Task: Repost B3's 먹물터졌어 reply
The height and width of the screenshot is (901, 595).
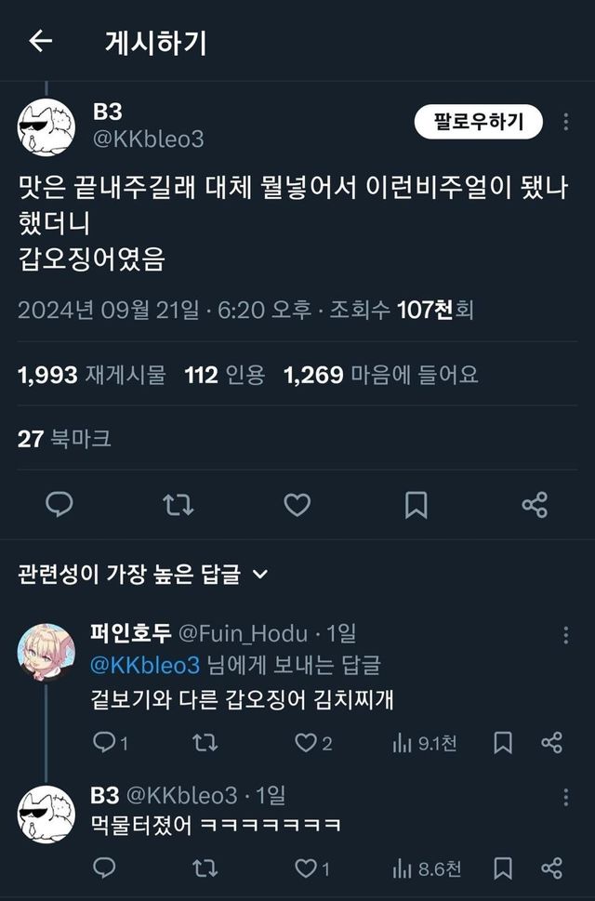Action: click(204, 868)
